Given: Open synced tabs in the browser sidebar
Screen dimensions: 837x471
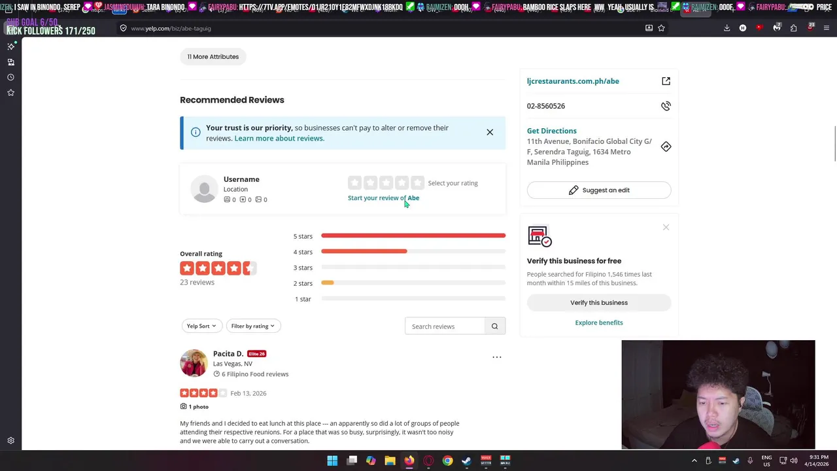Looking at the screenshot, I should 11,62.
